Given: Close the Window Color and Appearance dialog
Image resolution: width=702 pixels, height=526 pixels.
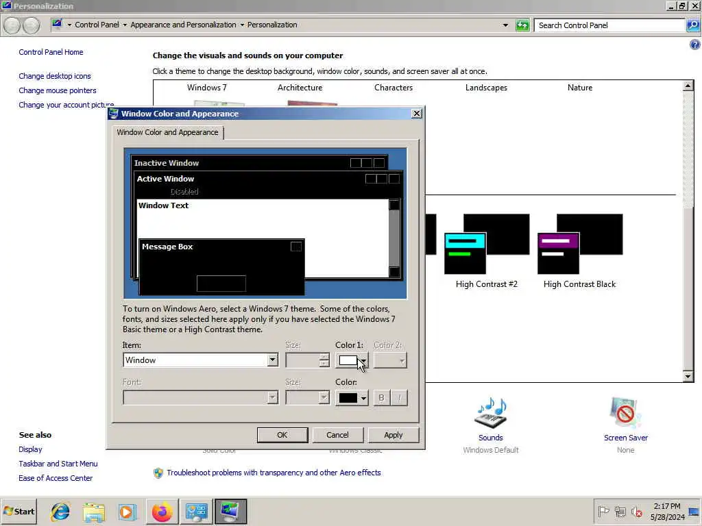Looking at the screenshot, I should pyautogui.click(x=416, y=114).
